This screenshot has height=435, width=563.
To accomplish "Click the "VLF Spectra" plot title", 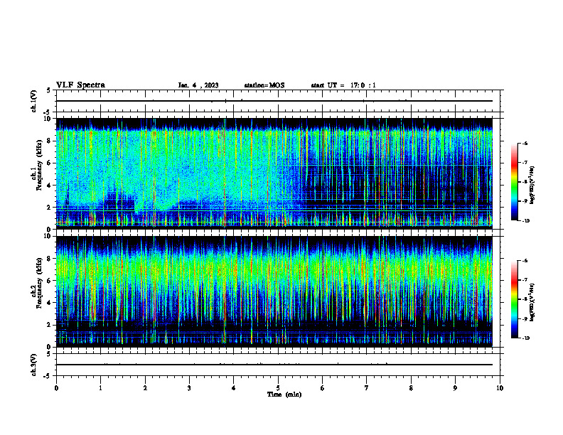I will pos(80,85).
